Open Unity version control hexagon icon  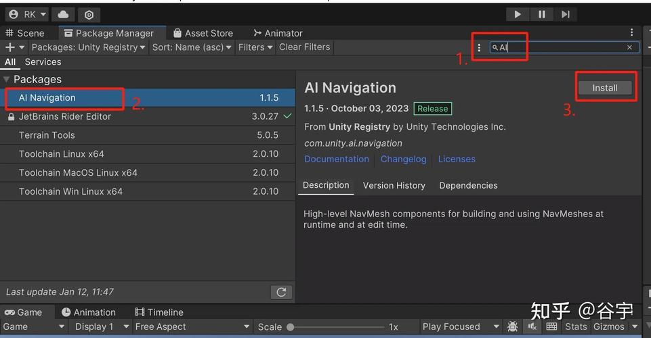[x=89, y=15]
